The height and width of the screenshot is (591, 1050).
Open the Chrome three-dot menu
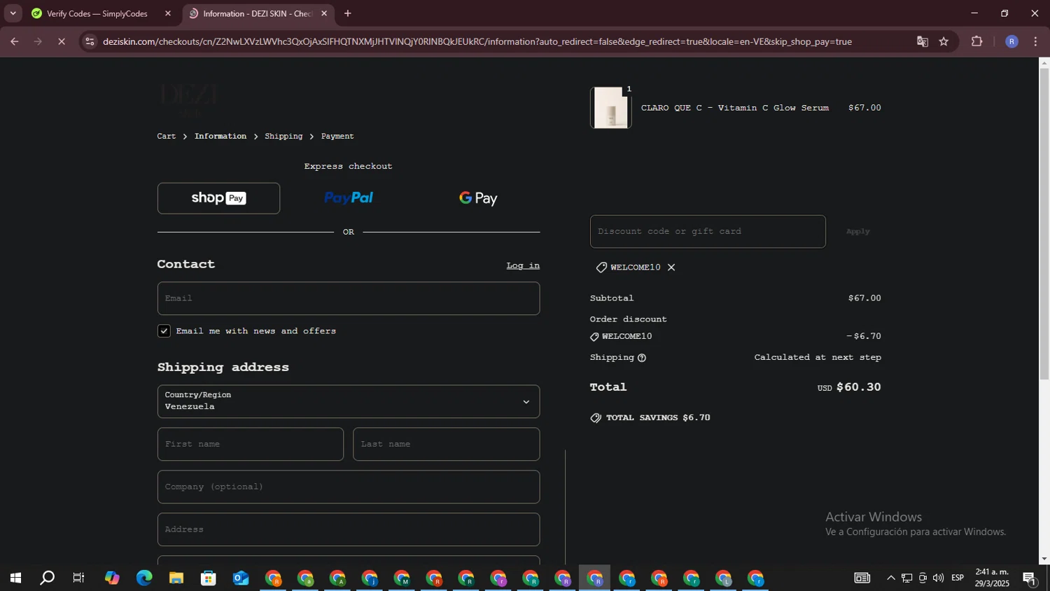pyautogui.click(x=1035, y=41)
